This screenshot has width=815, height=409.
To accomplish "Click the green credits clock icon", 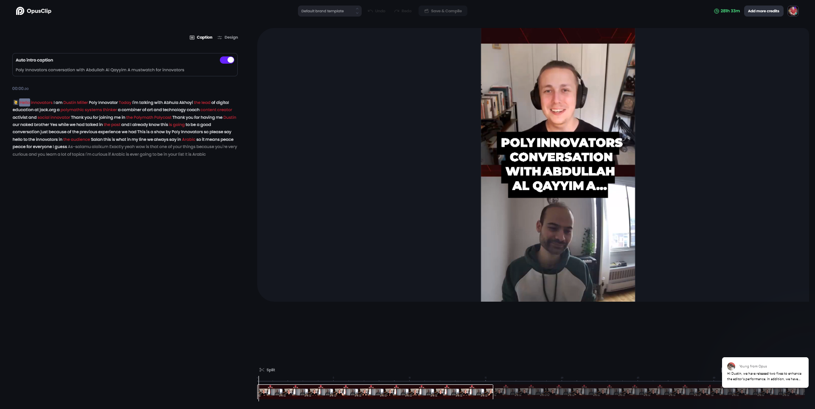I will coord(717,11).
